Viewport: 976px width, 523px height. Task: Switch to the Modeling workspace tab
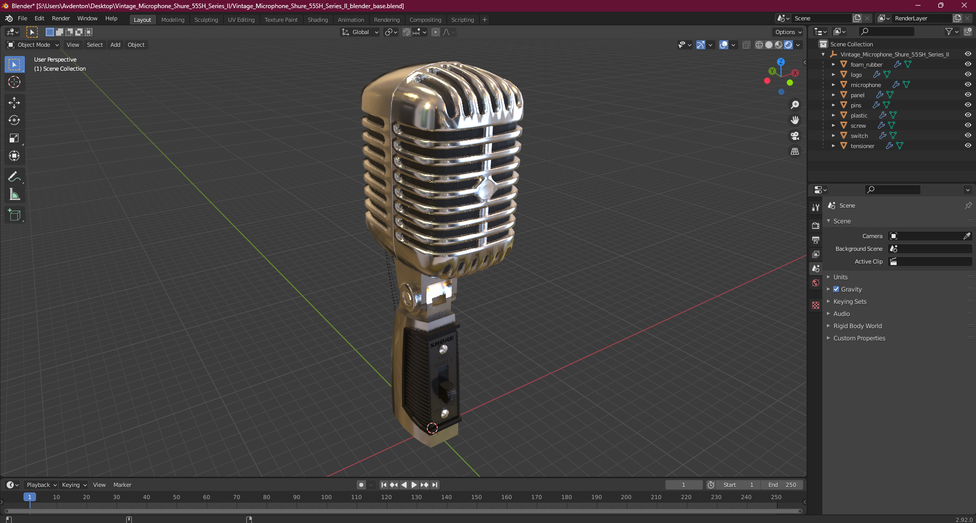[x=173, y=20]
